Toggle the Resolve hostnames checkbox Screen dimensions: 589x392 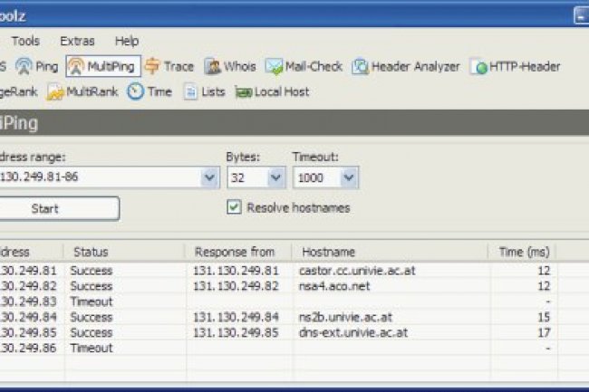coord(234,208)
